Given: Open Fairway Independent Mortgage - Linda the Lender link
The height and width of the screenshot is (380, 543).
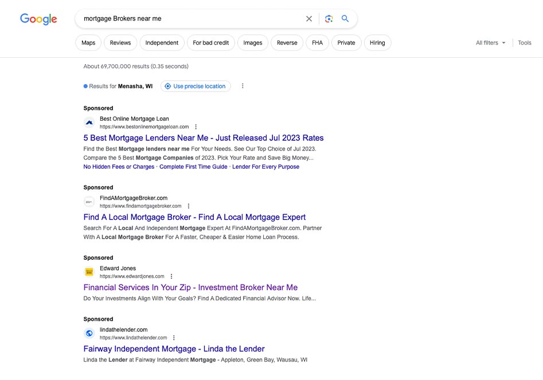Looking at the screenshot, I should coord(174,349).
